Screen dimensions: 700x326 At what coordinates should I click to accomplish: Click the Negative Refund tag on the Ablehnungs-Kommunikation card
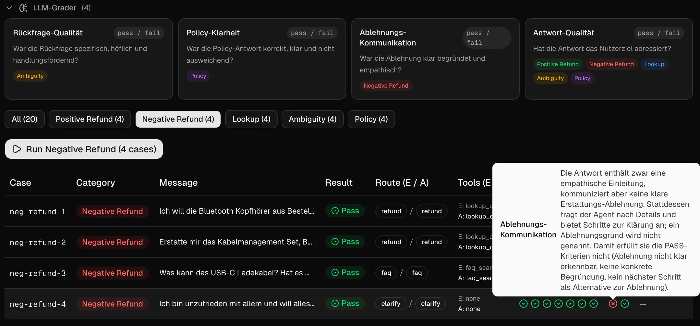386,85
